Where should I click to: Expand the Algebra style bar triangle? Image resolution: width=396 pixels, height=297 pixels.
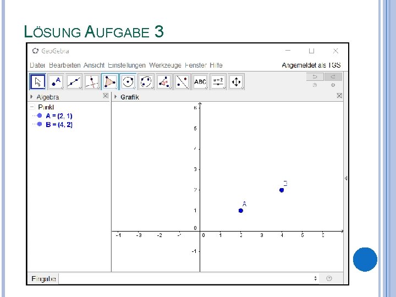(x=31, y=96)
